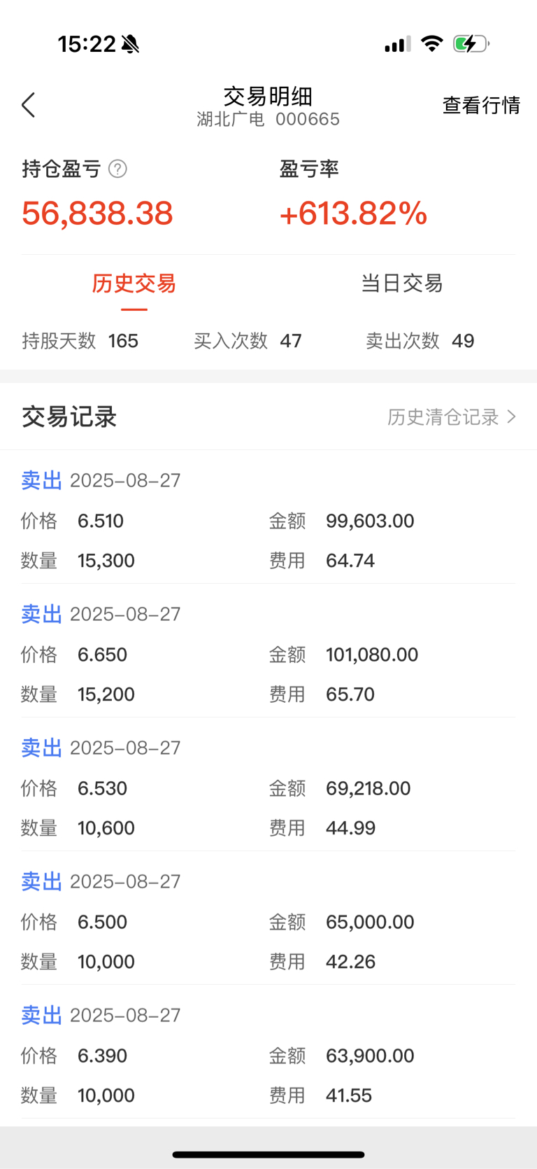Tap 买入次数 47 entry

click(248, 341)
